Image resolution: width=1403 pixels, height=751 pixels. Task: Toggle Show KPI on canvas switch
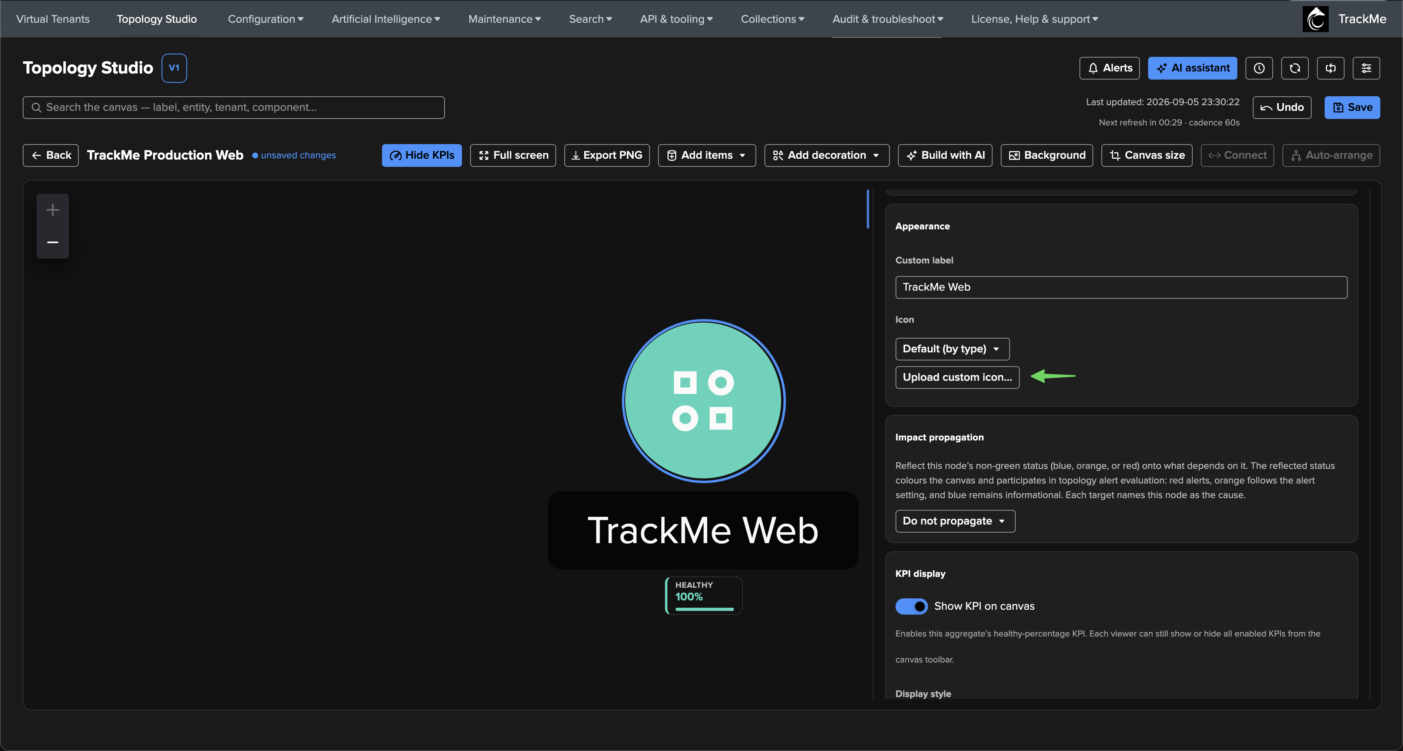[911, 606]
